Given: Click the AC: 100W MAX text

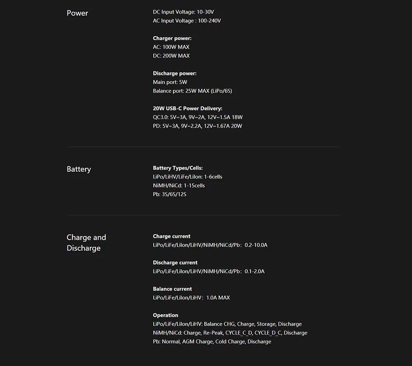Looking at the screenshot, I should (171, 47).
